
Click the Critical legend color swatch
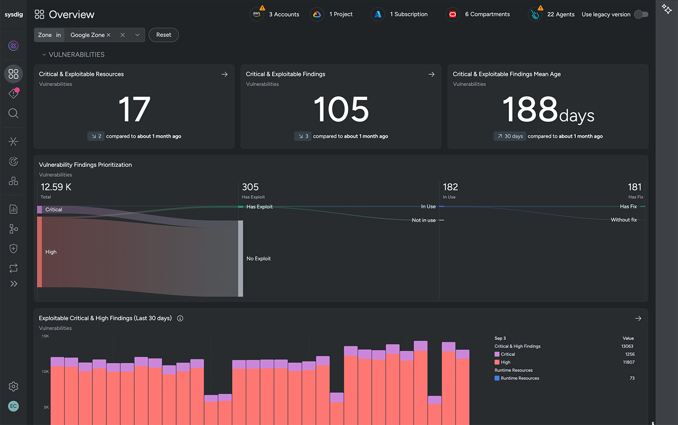[x=497, y=354]
